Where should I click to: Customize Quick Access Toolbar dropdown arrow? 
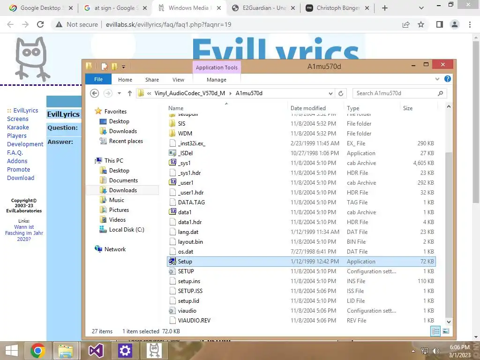click(123, 67)
